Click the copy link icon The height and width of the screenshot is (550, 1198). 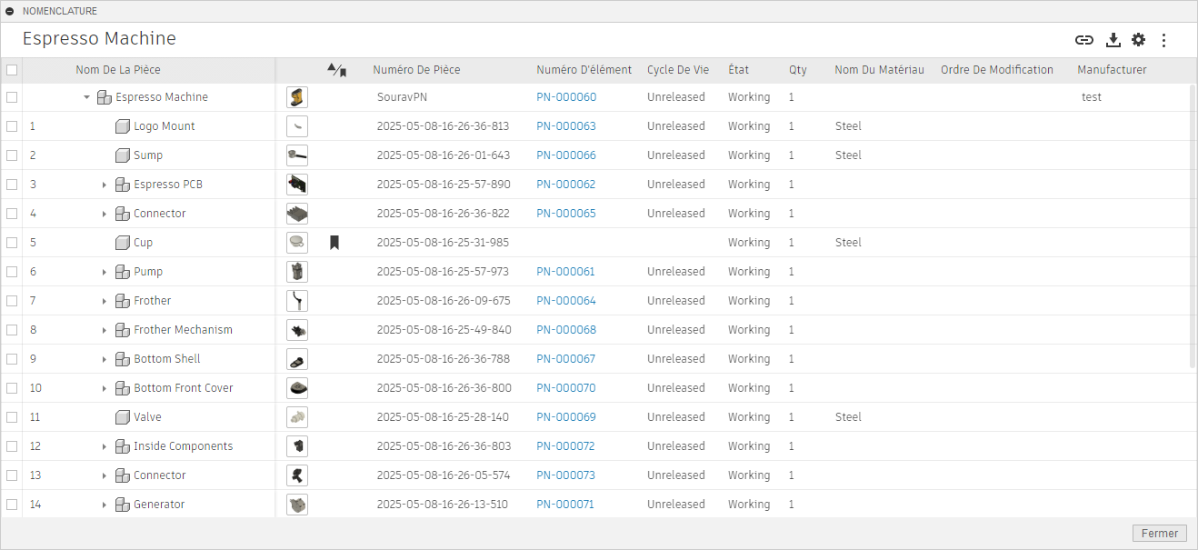point(1083,40)
